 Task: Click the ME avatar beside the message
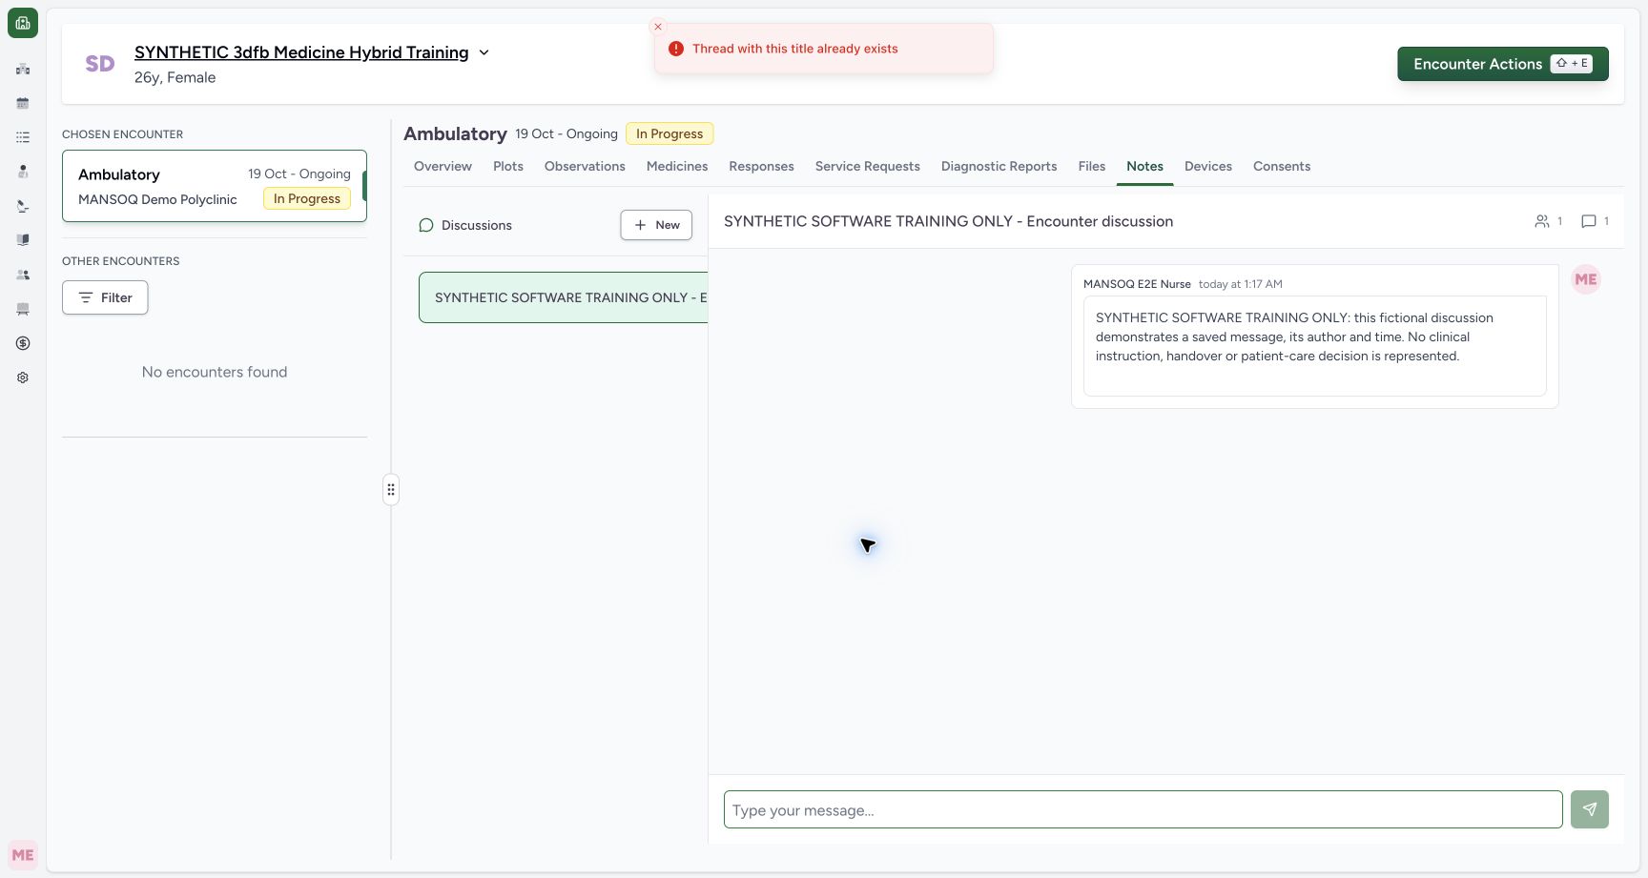(1586, 279)
